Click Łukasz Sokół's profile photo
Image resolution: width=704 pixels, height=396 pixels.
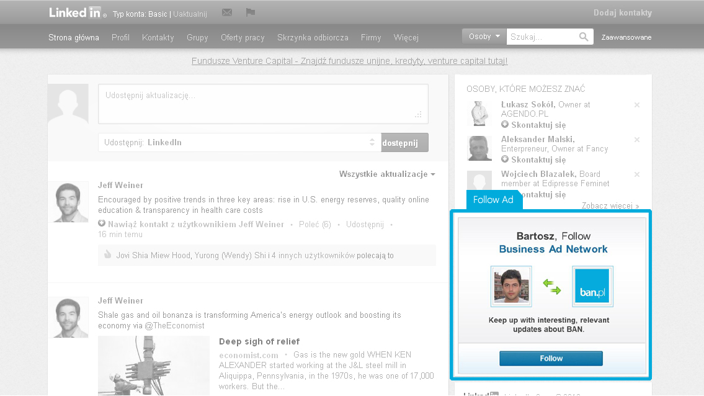pyautogui.click(x=479, y=114)
